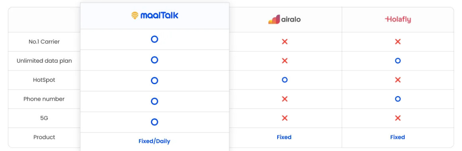Click the Holafly logo in the header
The height and width of the screenshot is (151, 462).
pyautogui.click(x=398, y=19)
